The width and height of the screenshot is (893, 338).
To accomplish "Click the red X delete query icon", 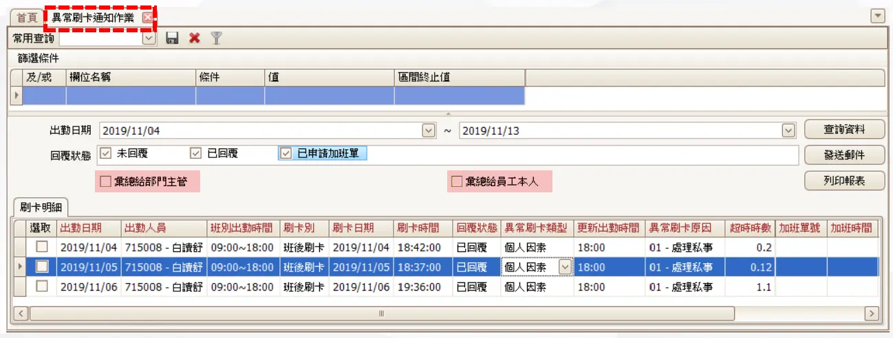I will (195, 38).
